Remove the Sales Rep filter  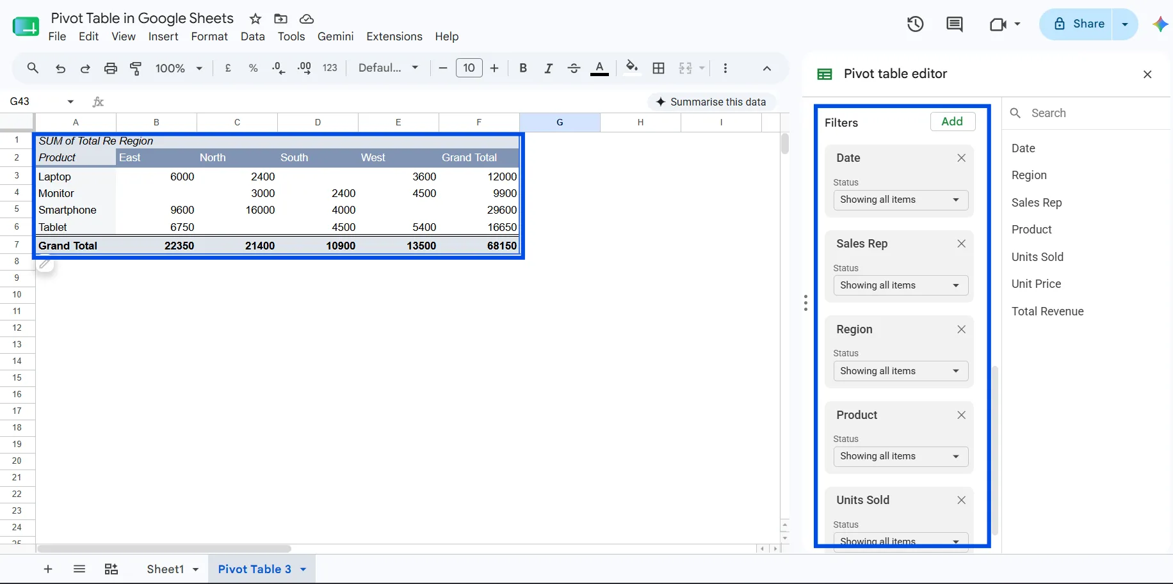961,244
